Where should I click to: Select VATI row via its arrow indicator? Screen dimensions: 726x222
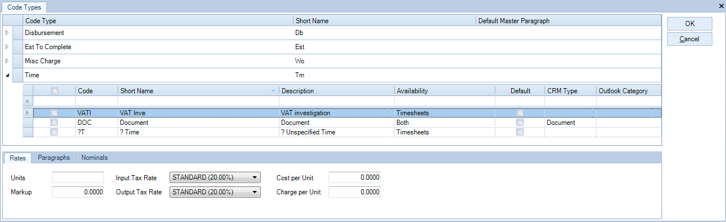pos(28,113)
